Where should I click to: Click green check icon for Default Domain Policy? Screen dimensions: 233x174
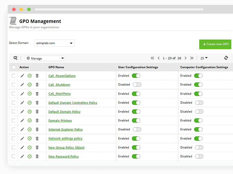click(x=30, y=111)
